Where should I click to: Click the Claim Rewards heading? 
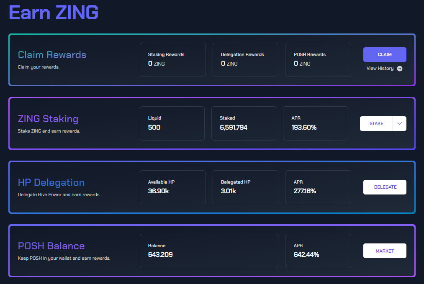point(52,55)
